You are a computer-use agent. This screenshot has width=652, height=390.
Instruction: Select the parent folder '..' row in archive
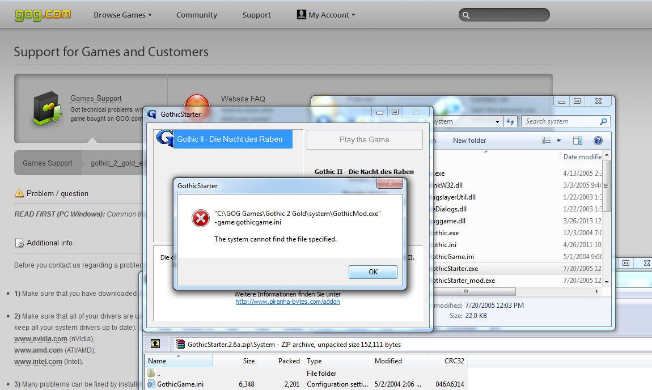coord(306,374)
